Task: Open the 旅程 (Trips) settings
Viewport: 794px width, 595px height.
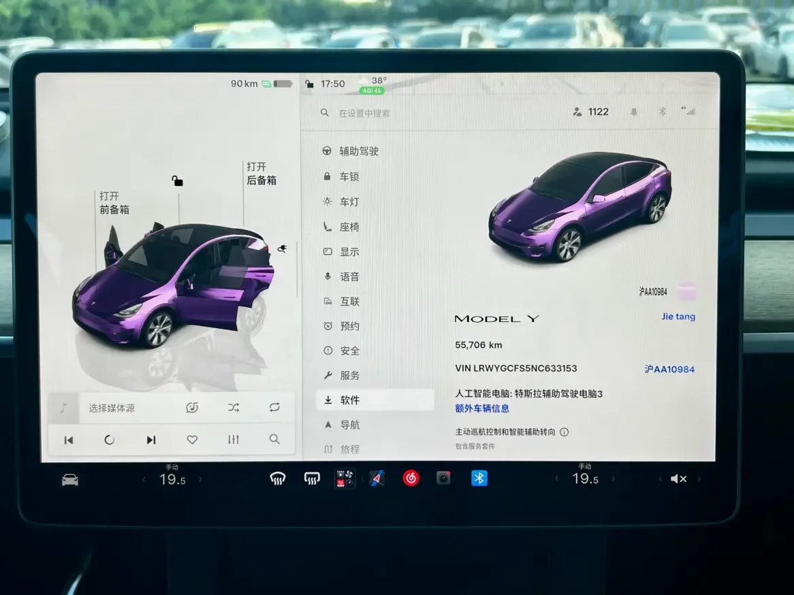Action: [340, 449]
